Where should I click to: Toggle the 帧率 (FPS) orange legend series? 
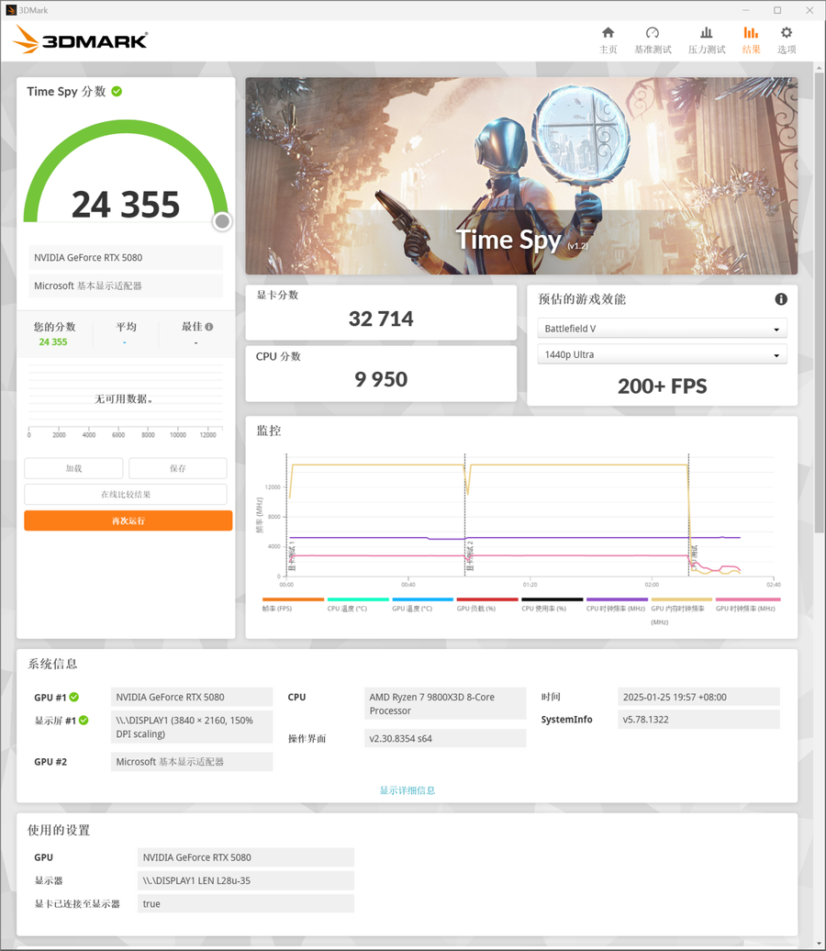coord(293,600)
